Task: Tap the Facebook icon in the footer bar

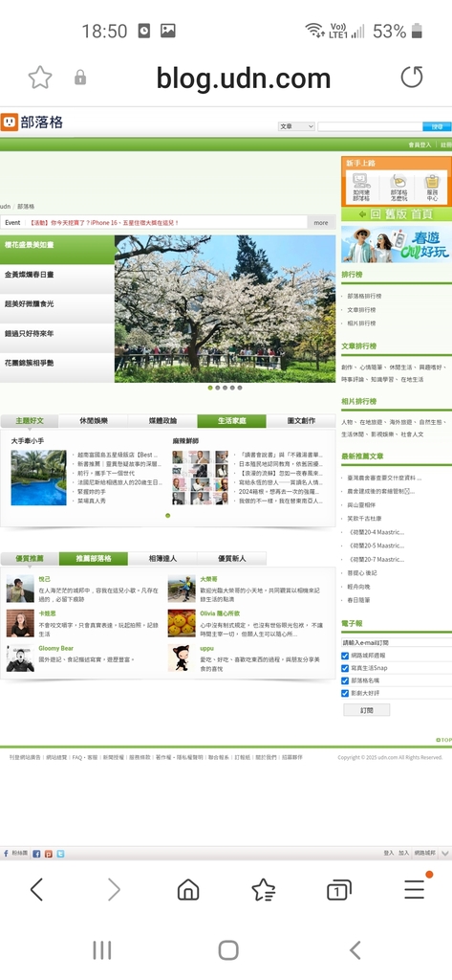Action: coord(37,853)
